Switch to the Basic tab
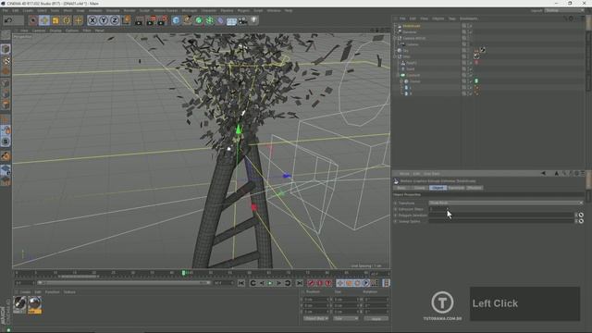Viewport: 592px width, 333px height. pyautogui.click(x=401, y=188)
